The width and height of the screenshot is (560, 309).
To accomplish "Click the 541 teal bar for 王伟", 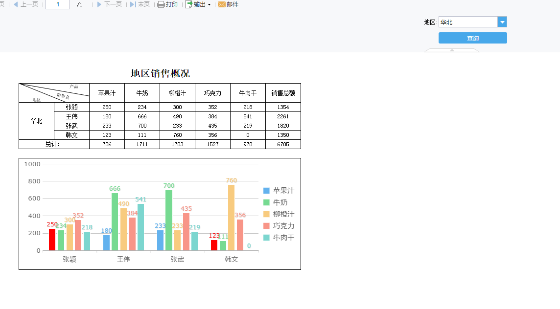I will (x=140, y=227).
